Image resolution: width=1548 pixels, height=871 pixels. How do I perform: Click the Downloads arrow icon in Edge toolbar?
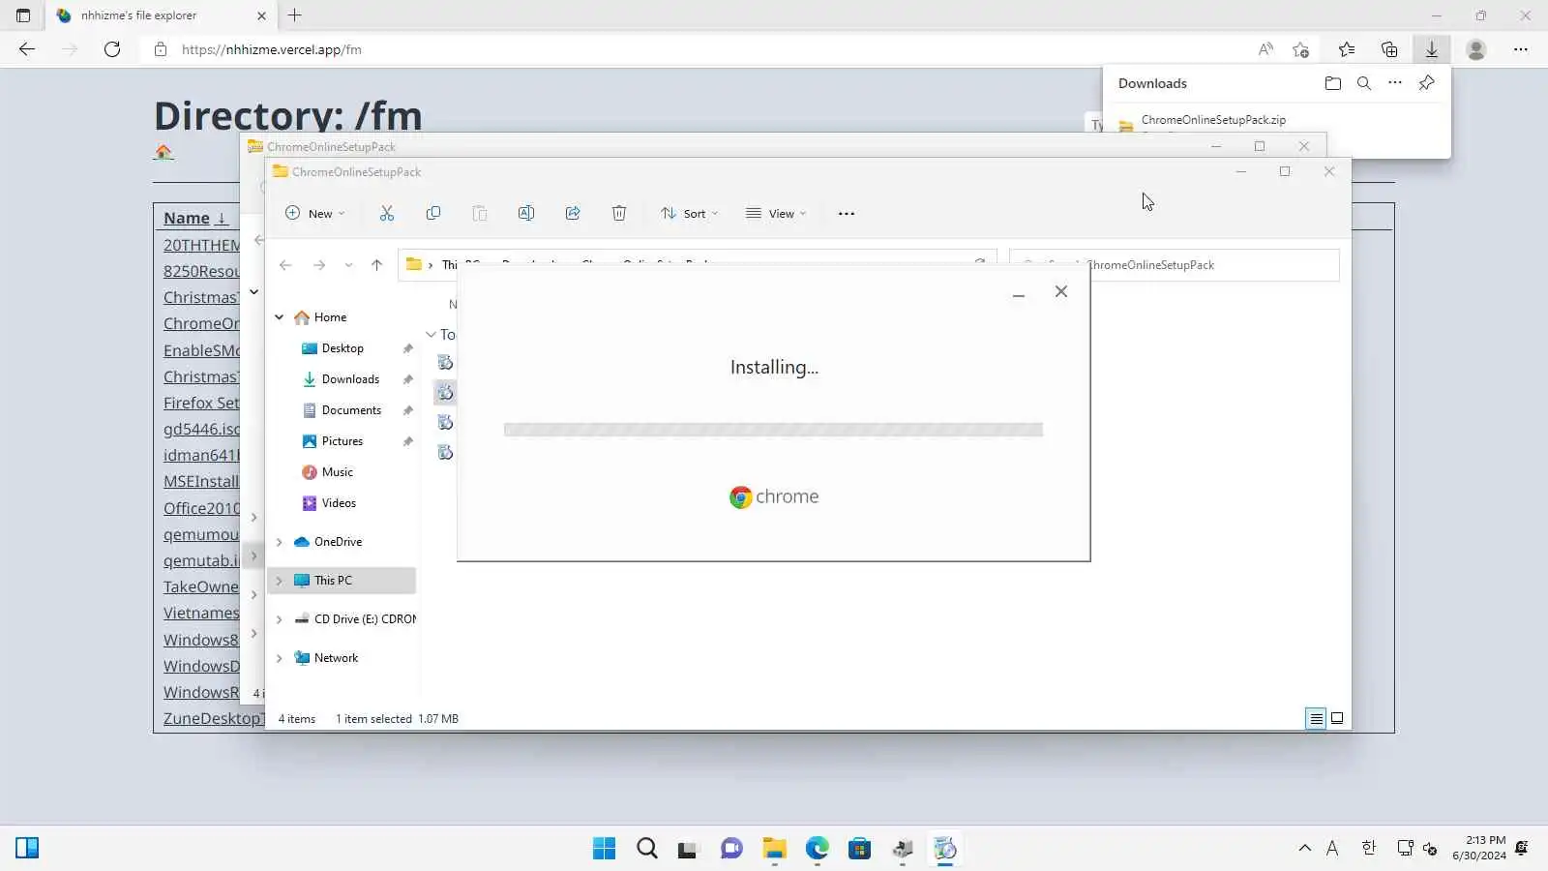click(1432, 49)
